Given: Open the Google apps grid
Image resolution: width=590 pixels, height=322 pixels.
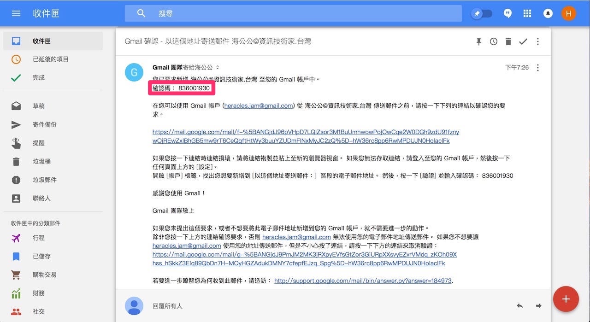Looking at the screenshot, I should (527, 13).
